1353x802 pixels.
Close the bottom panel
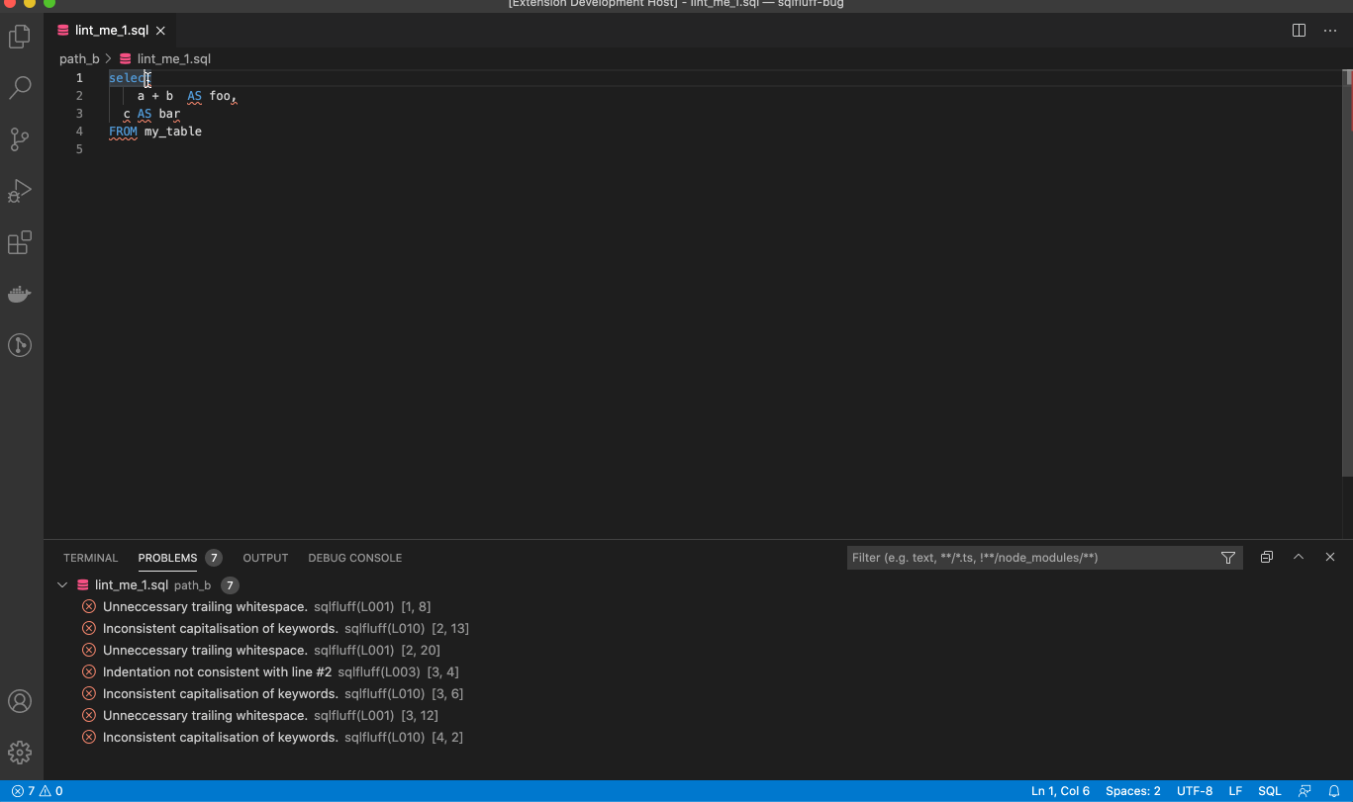tap(1330, 557)
